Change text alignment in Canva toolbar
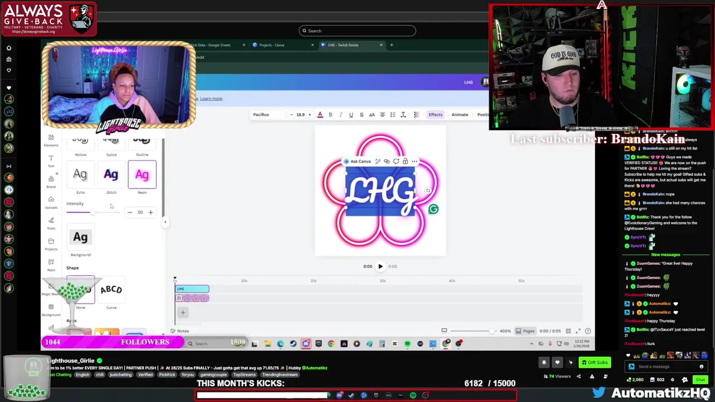 point(383,114)
